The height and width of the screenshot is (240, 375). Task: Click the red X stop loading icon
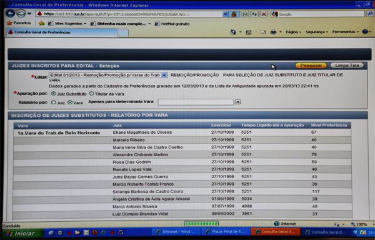coord(264,14)
